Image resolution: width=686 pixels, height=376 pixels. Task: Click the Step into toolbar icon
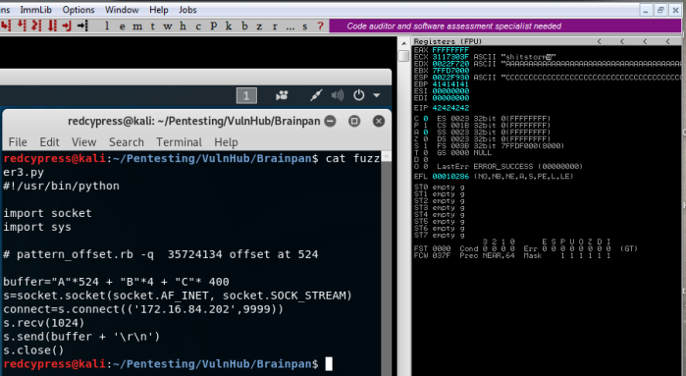point(6,26)
